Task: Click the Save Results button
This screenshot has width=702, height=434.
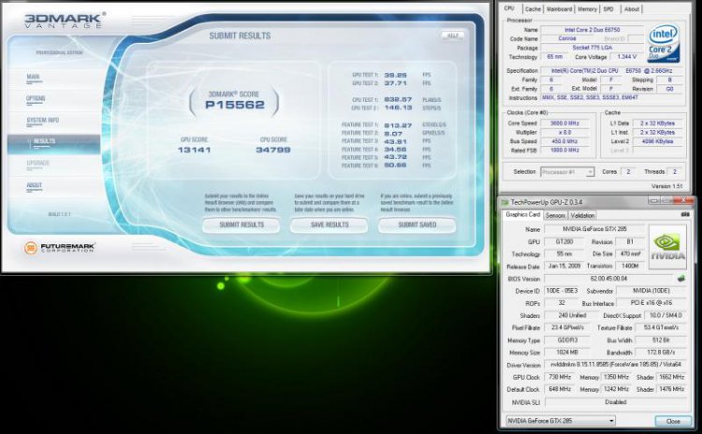Action: pos(329,225)
